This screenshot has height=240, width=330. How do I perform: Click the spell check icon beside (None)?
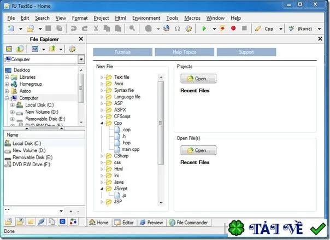pyautogui.click(x=291, y=28)
